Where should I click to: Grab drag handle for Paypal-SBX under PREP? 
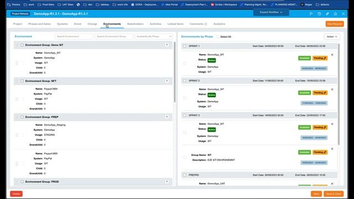coord(17,164)
